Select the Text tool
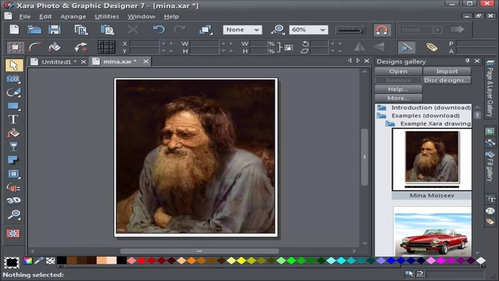The image size is (499, 281). tap(13, 119)
